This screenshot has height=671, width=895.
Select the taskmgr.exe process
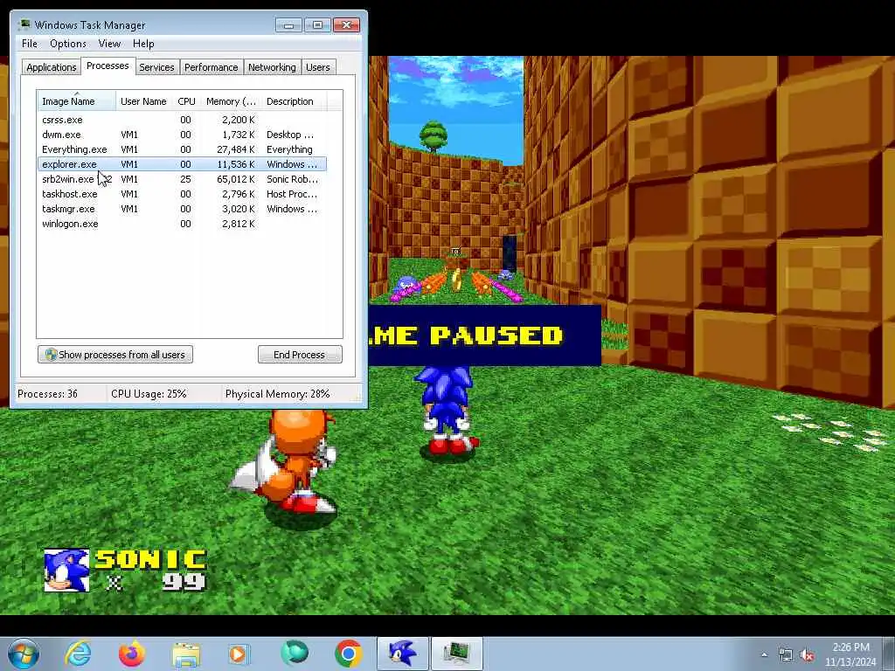tap(183, 209)
